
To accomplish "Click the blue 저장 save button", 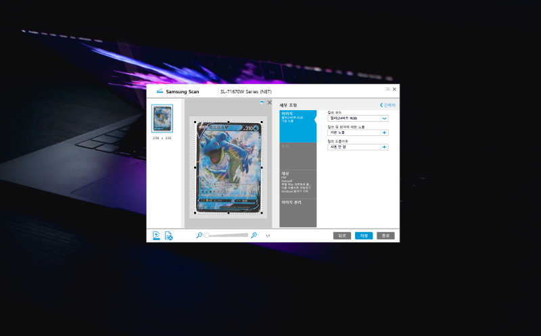I will click(364, 236).
